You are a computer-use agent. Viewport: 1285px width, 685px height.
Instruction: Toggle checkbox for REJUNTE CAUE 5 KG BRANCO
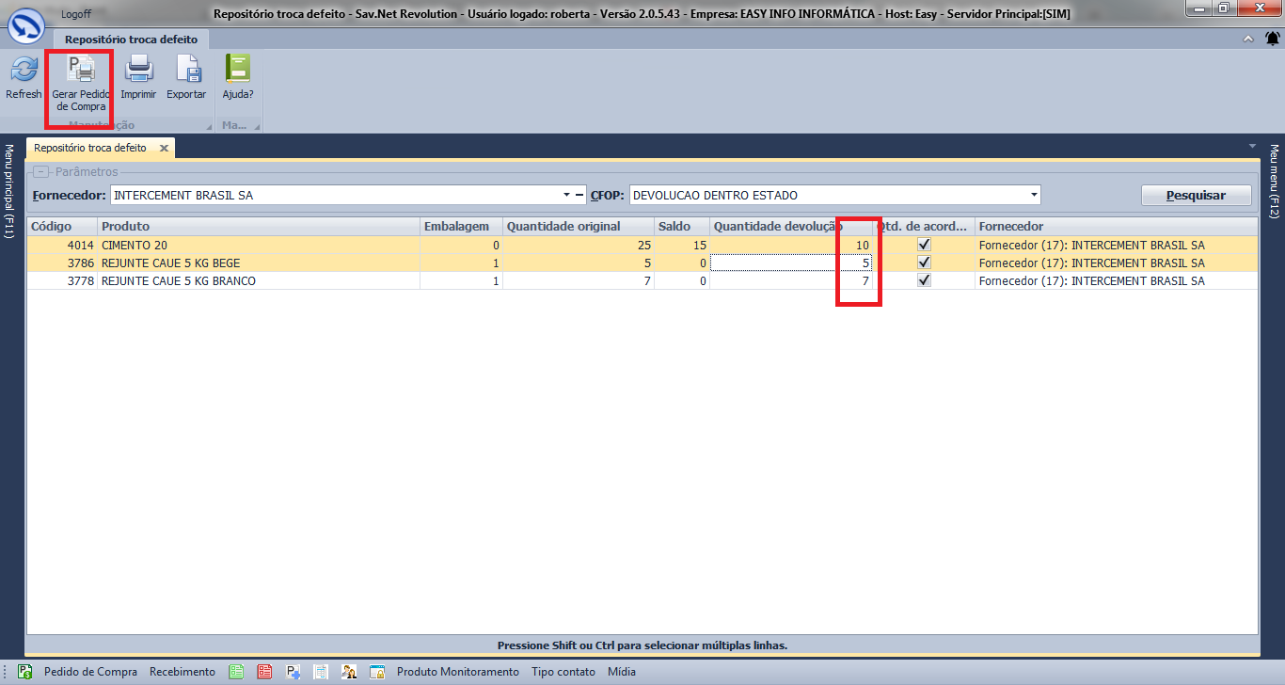924,280
